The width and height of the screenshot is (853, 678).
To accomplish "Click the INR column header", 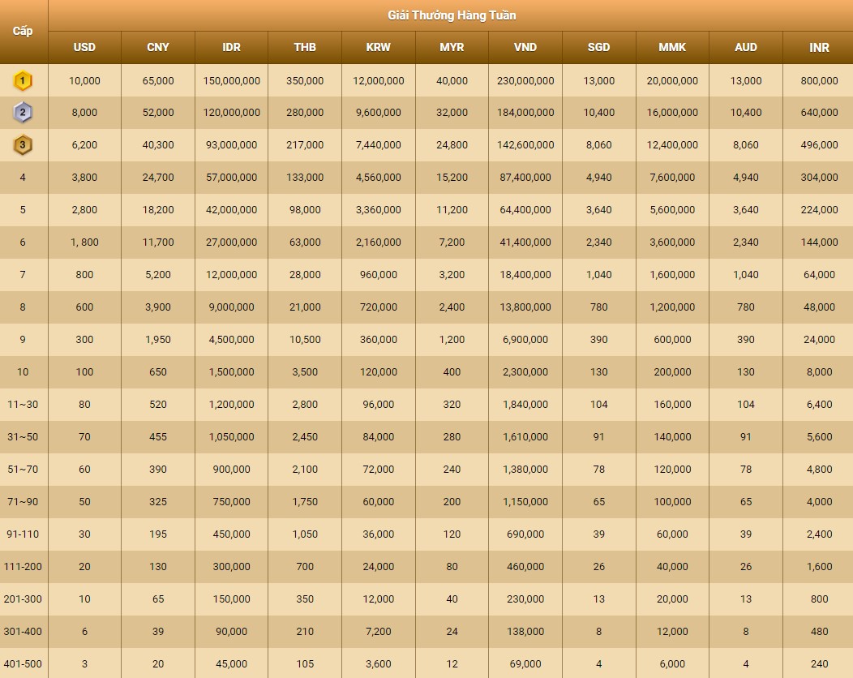I will tap(819, 47).
